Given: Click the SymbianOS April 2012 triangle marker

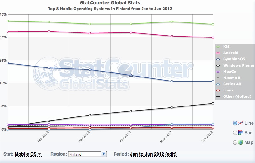Looking at the screenshot, I should point(131,75).
